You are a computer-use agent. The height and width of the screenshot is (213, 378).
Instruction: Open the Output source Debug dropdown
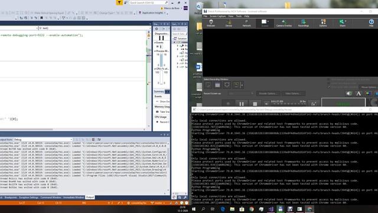(x=43, y=140)
